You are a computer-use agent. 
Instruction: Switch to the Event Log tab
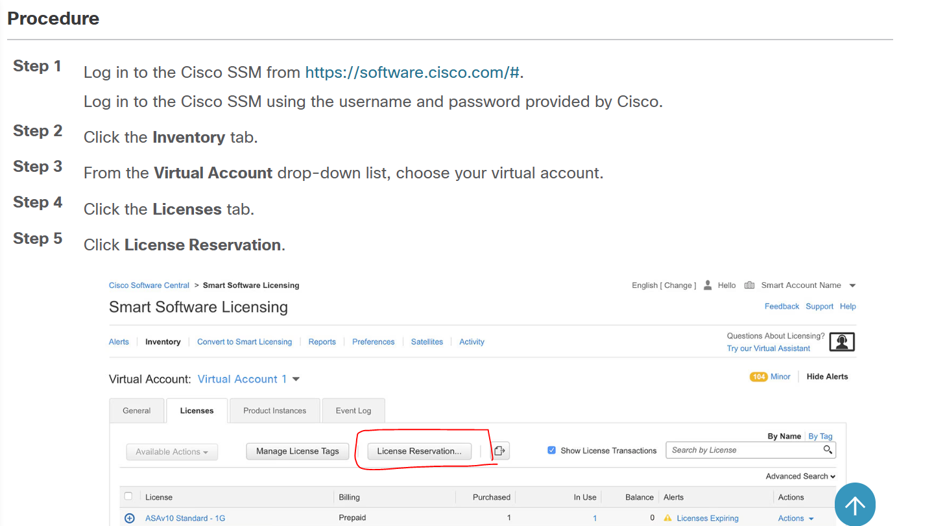coord(353,411)
